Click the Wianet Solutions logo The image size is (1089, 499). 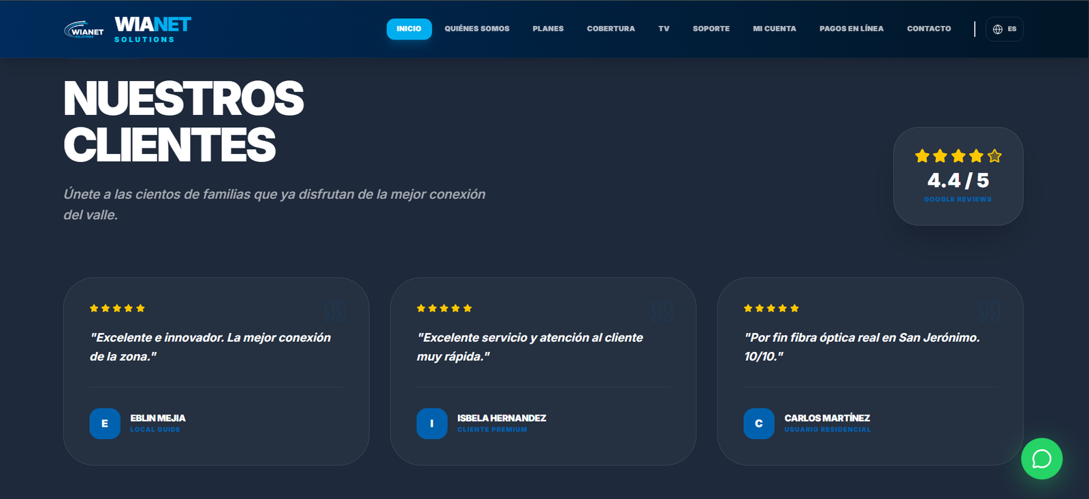128,29
